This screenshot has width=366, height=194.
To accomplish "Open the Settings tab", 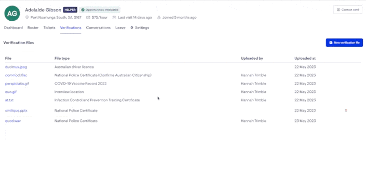I will (140, 27).
